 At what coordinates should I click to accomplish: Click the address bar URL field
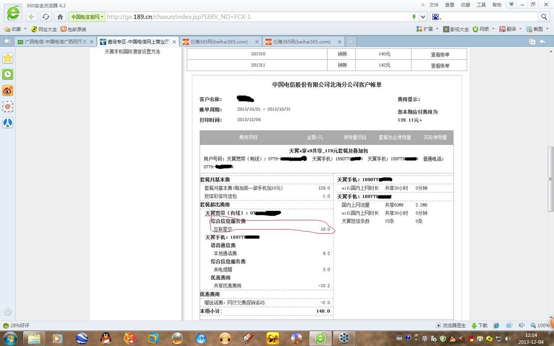(258, 17)
